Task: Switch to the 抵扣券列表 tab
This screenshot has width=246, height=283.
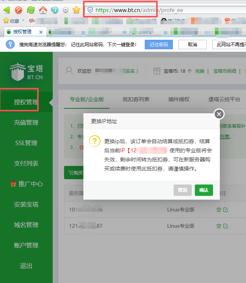Action: pyautogui.click(x=136, y=99)
